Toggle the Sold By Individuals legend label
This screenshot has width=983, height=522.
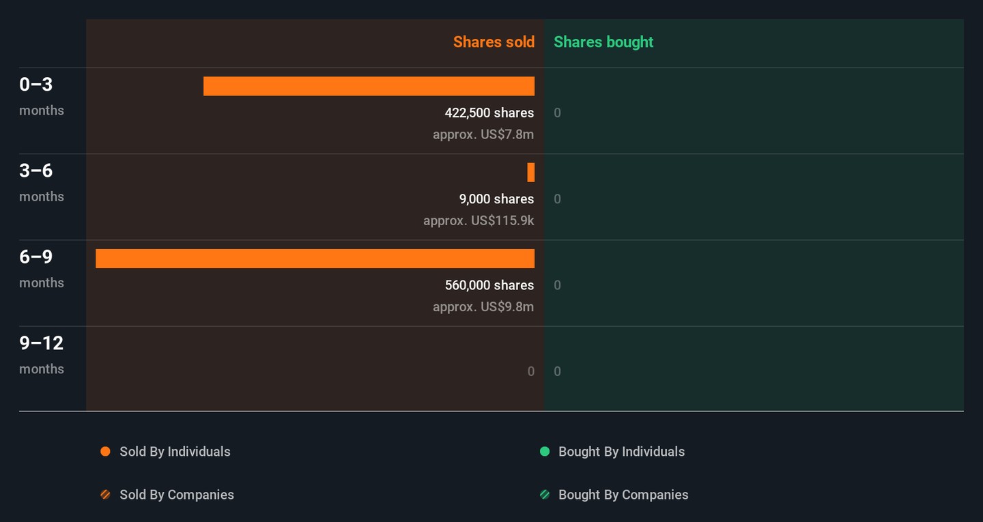click(x=175, y=452)
